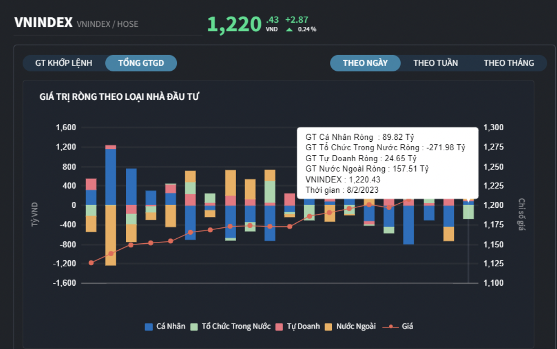This screenshot has width=557, height=349.
Task: Click the leftmost point on the price line
Action: tap(91, 262)
